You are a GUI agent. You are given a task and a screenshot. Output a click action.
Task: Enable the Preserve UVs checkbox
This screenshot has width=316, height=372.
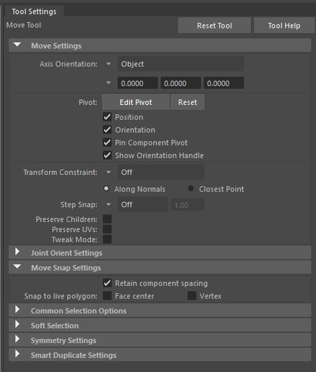[x=107, y=229]
